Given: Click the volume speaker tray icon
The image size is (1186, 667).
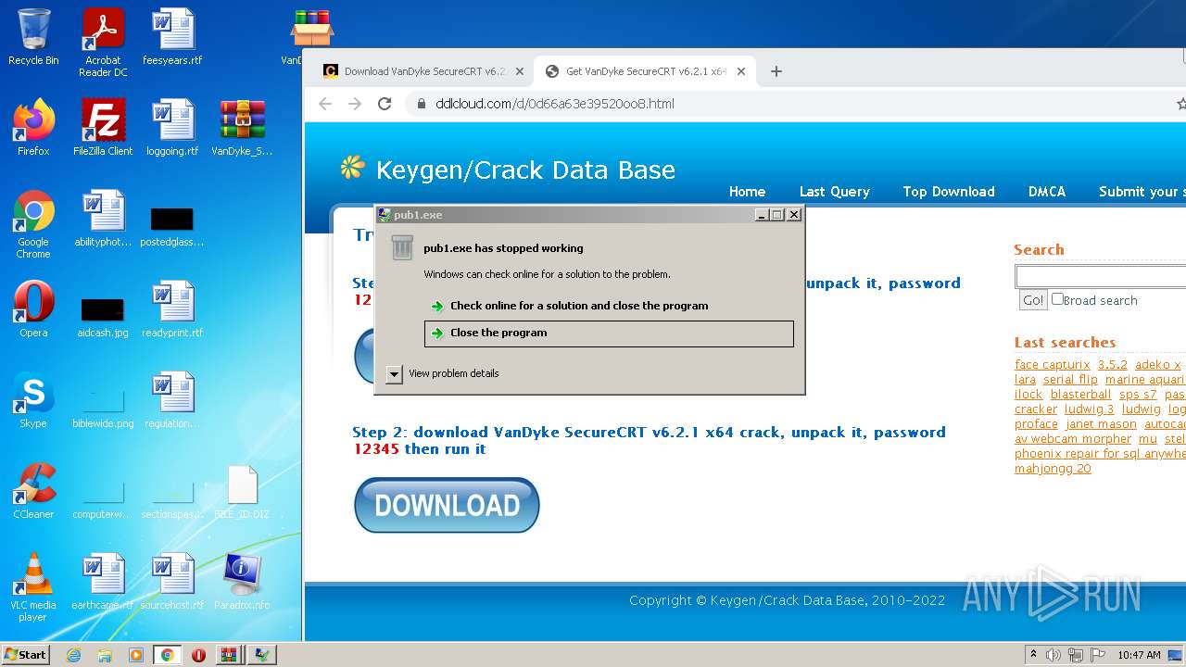Looking at the screenshot, I should click(1054, 655).
